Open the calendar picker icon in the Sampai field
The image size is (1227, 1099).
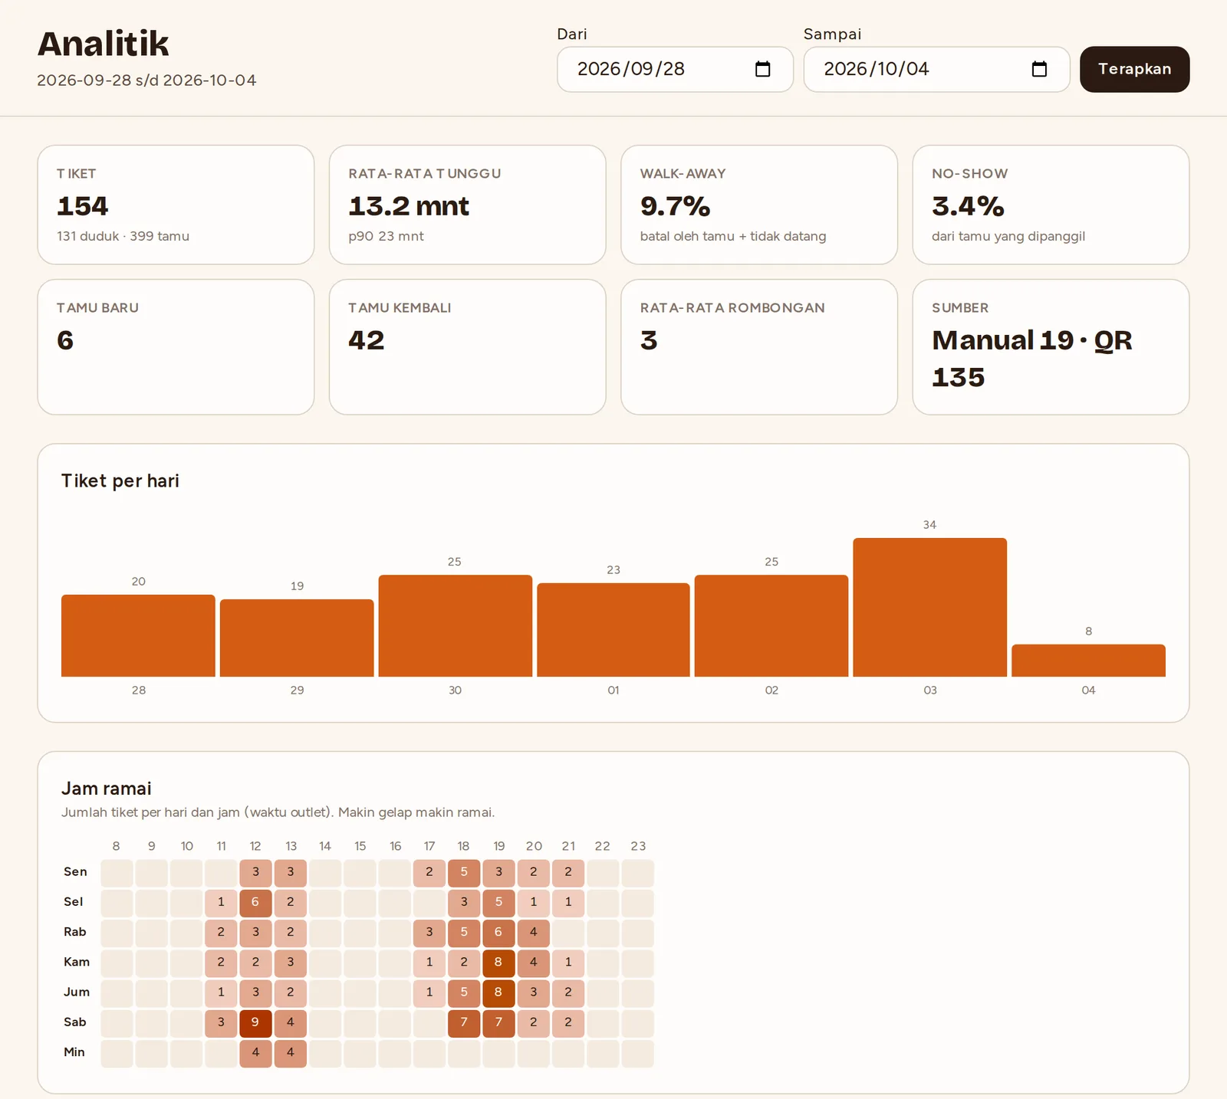pos(1039,69)
